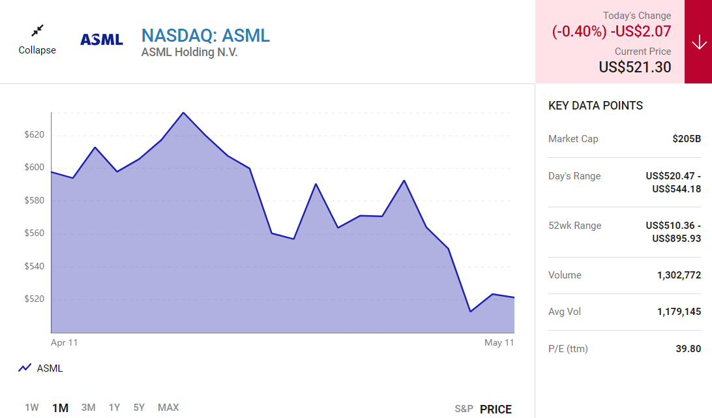
Task: Open the NASDAQ: ASML ticker link
Action: (x=205, y=35)
